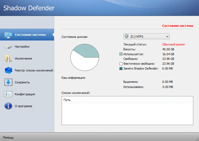
Task: Click the Обычный режим status text
Action: point(173,44)
